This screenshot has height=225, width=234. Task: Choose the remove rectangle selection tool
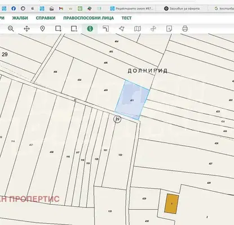[x=74, y=29]
